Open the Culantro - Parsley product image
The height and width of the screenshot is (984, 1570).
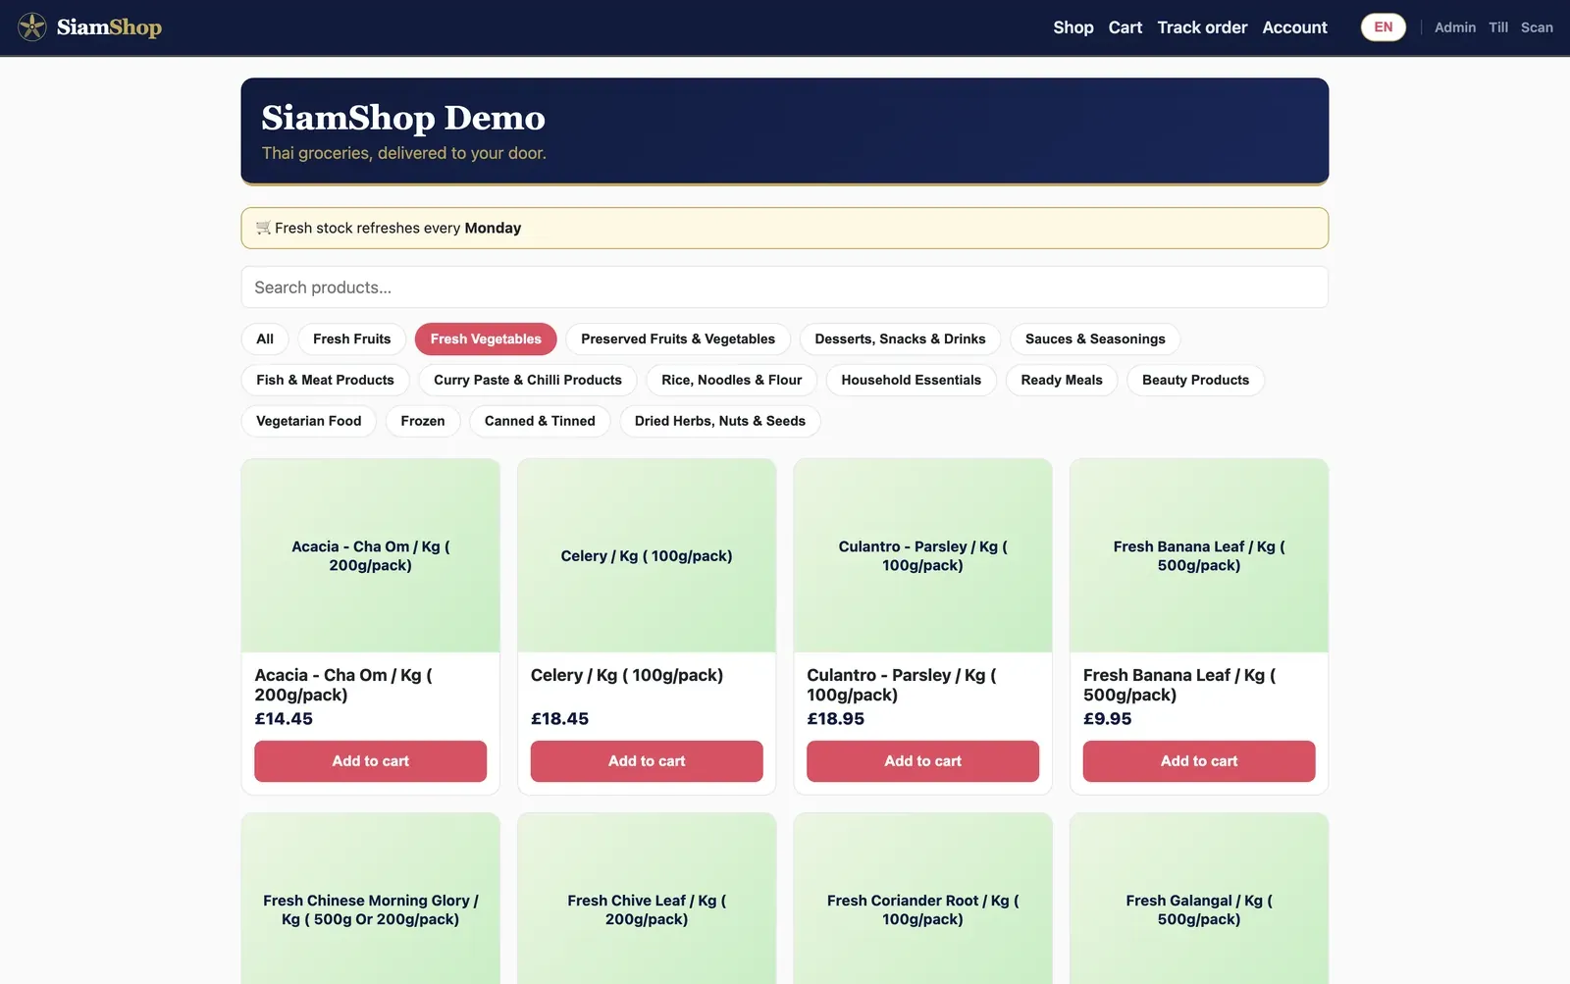(x=922, y=555)
